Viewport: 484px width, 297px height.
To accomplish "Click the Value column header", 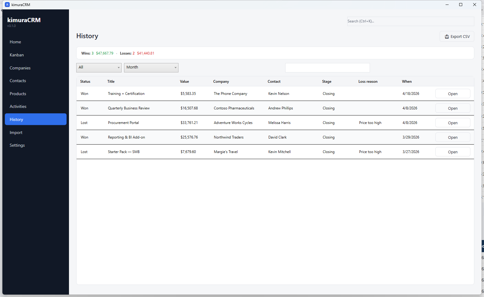I will click(x=185, y=82).
